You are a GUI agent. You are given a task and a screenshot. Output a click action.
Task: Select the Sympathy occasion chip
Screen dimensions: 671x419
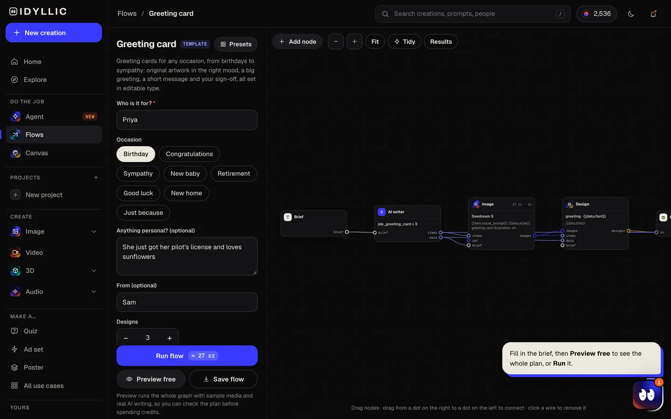138,174
